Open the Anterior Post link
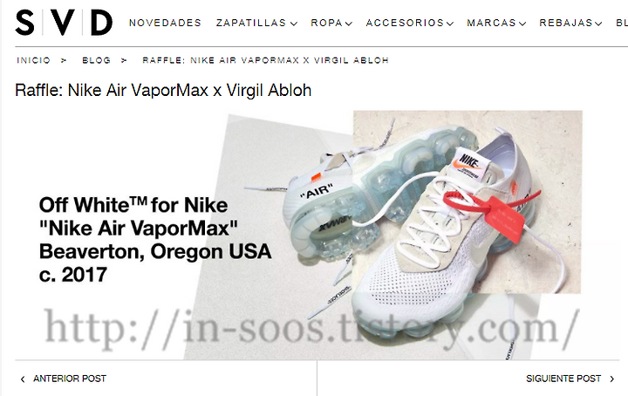The image size is (628, 396). coord(70,379)
